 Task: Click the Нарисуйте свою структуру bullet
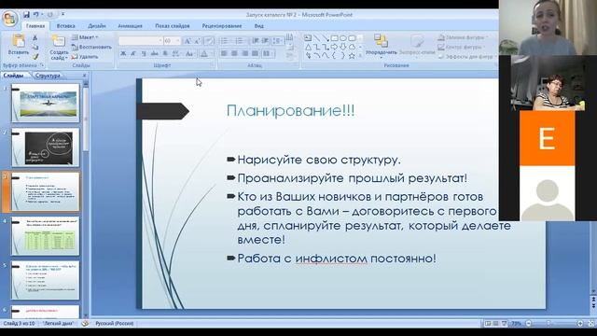(x=319, y=160)
